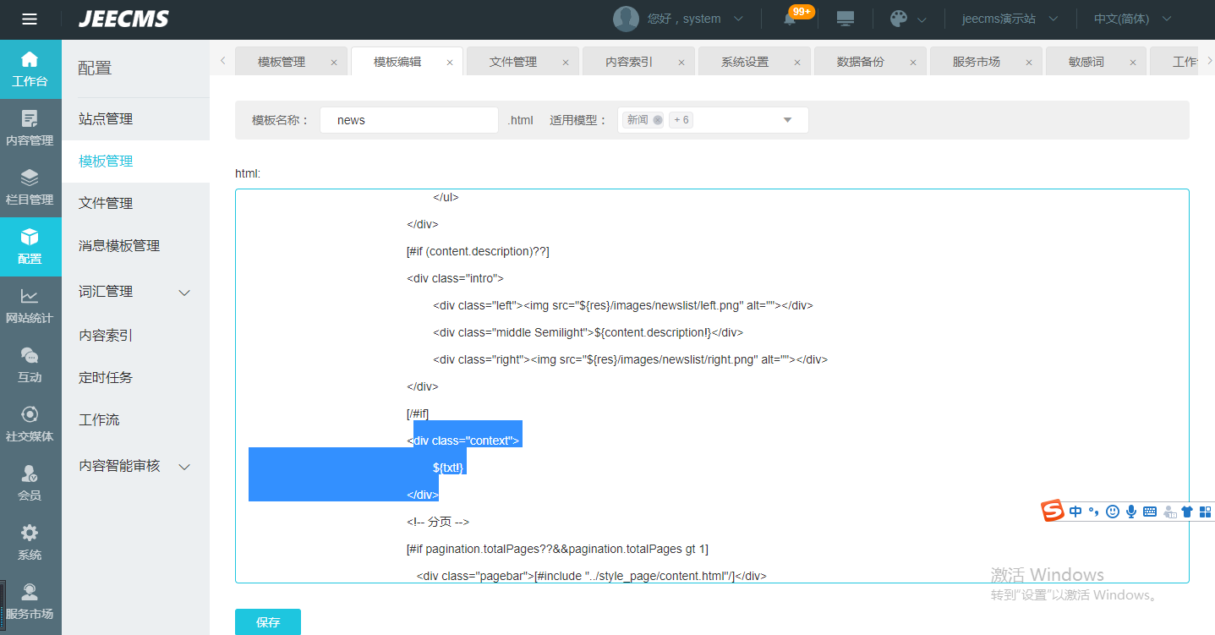Click the monitor preview icon
This screenshot has height=635, width=1215.
[x=845, y=19]
